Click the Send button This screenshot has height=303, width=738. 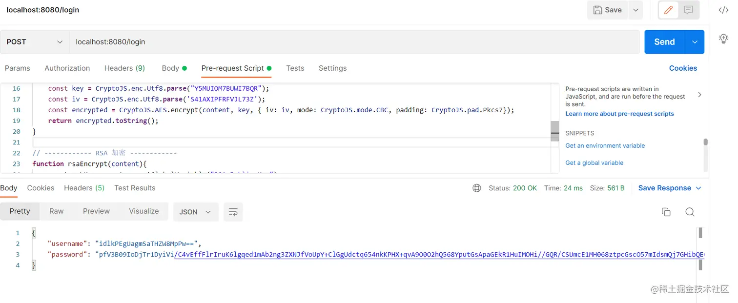click(x=664, y=42)
